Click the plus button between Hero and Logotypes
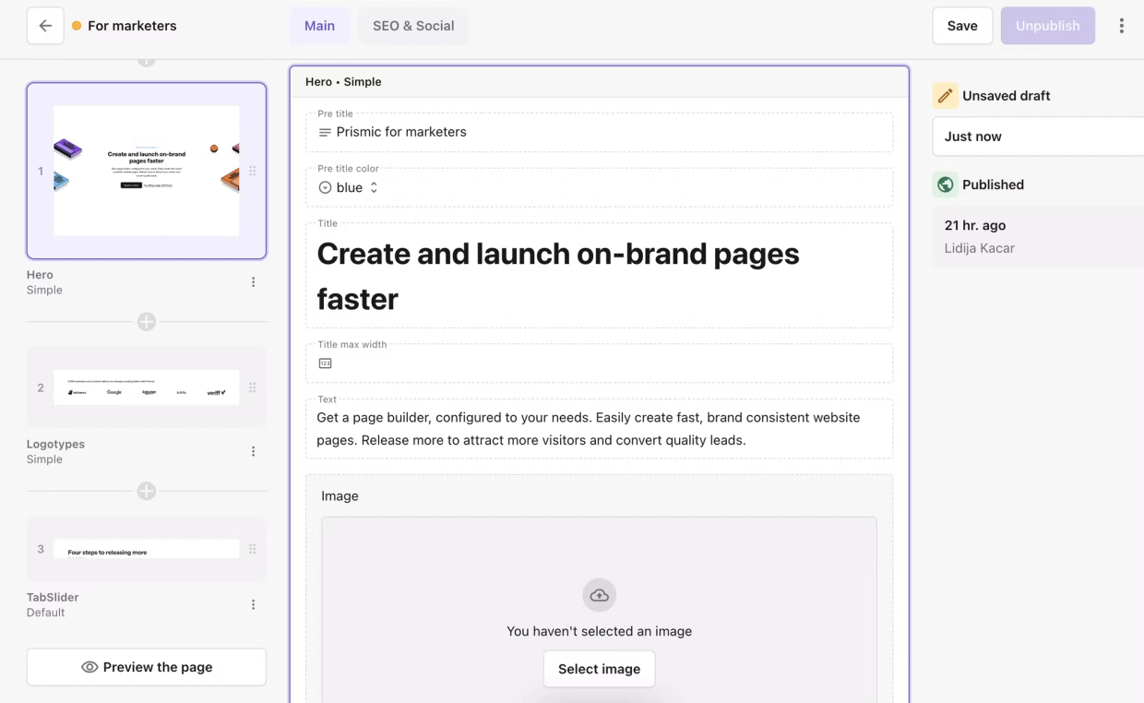The height and width of the screenshot is (703, 1144). pos(147,321)
